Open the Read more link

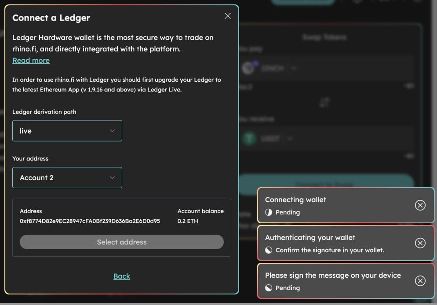31,61
